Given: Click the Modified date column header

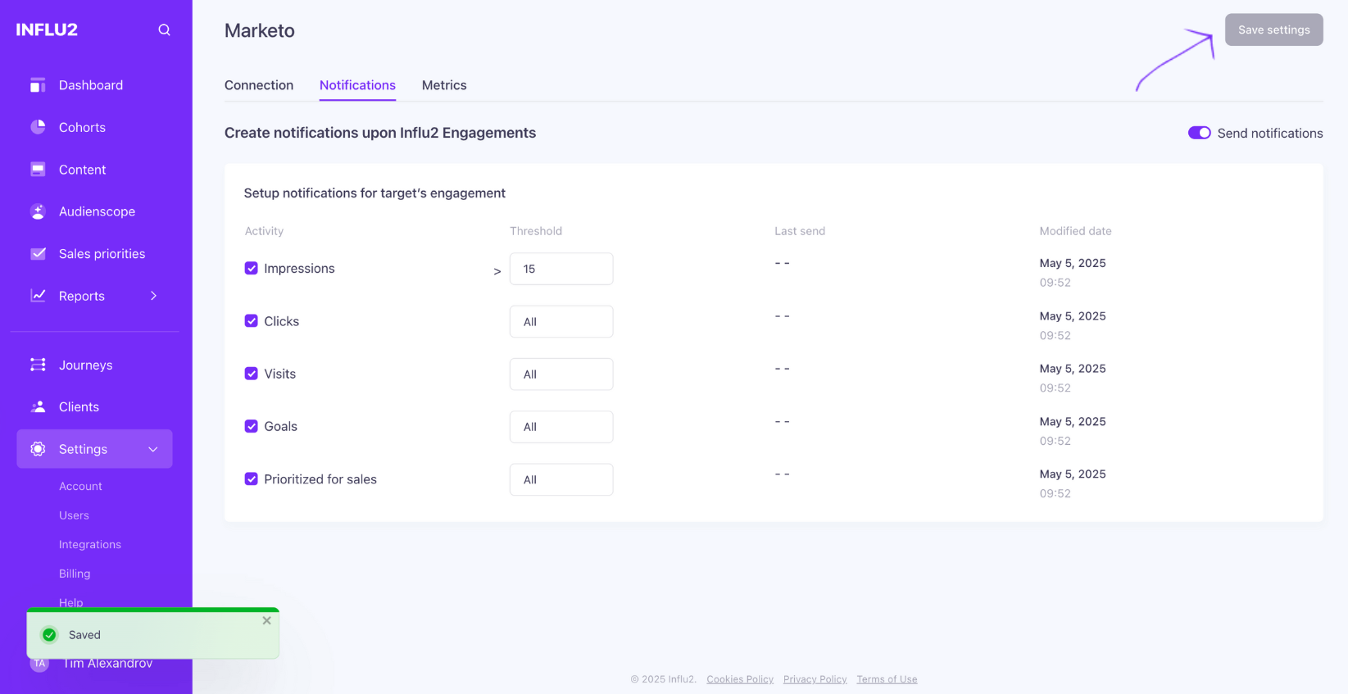Looking at the screenshot, I should pyautogui.click(x=1075, y=231).
